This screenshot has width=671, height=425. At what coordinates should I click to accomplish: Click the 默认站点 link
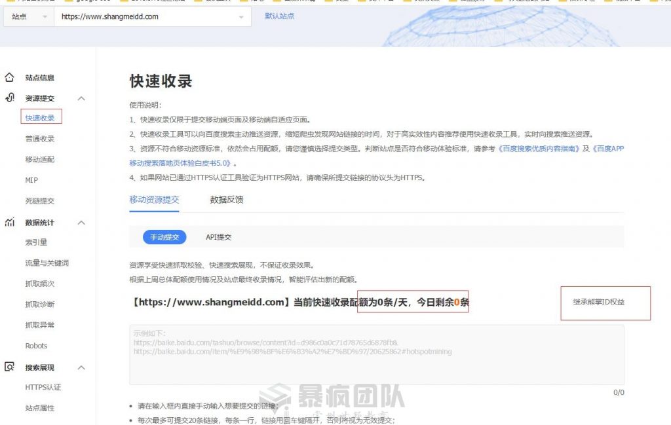279,16
